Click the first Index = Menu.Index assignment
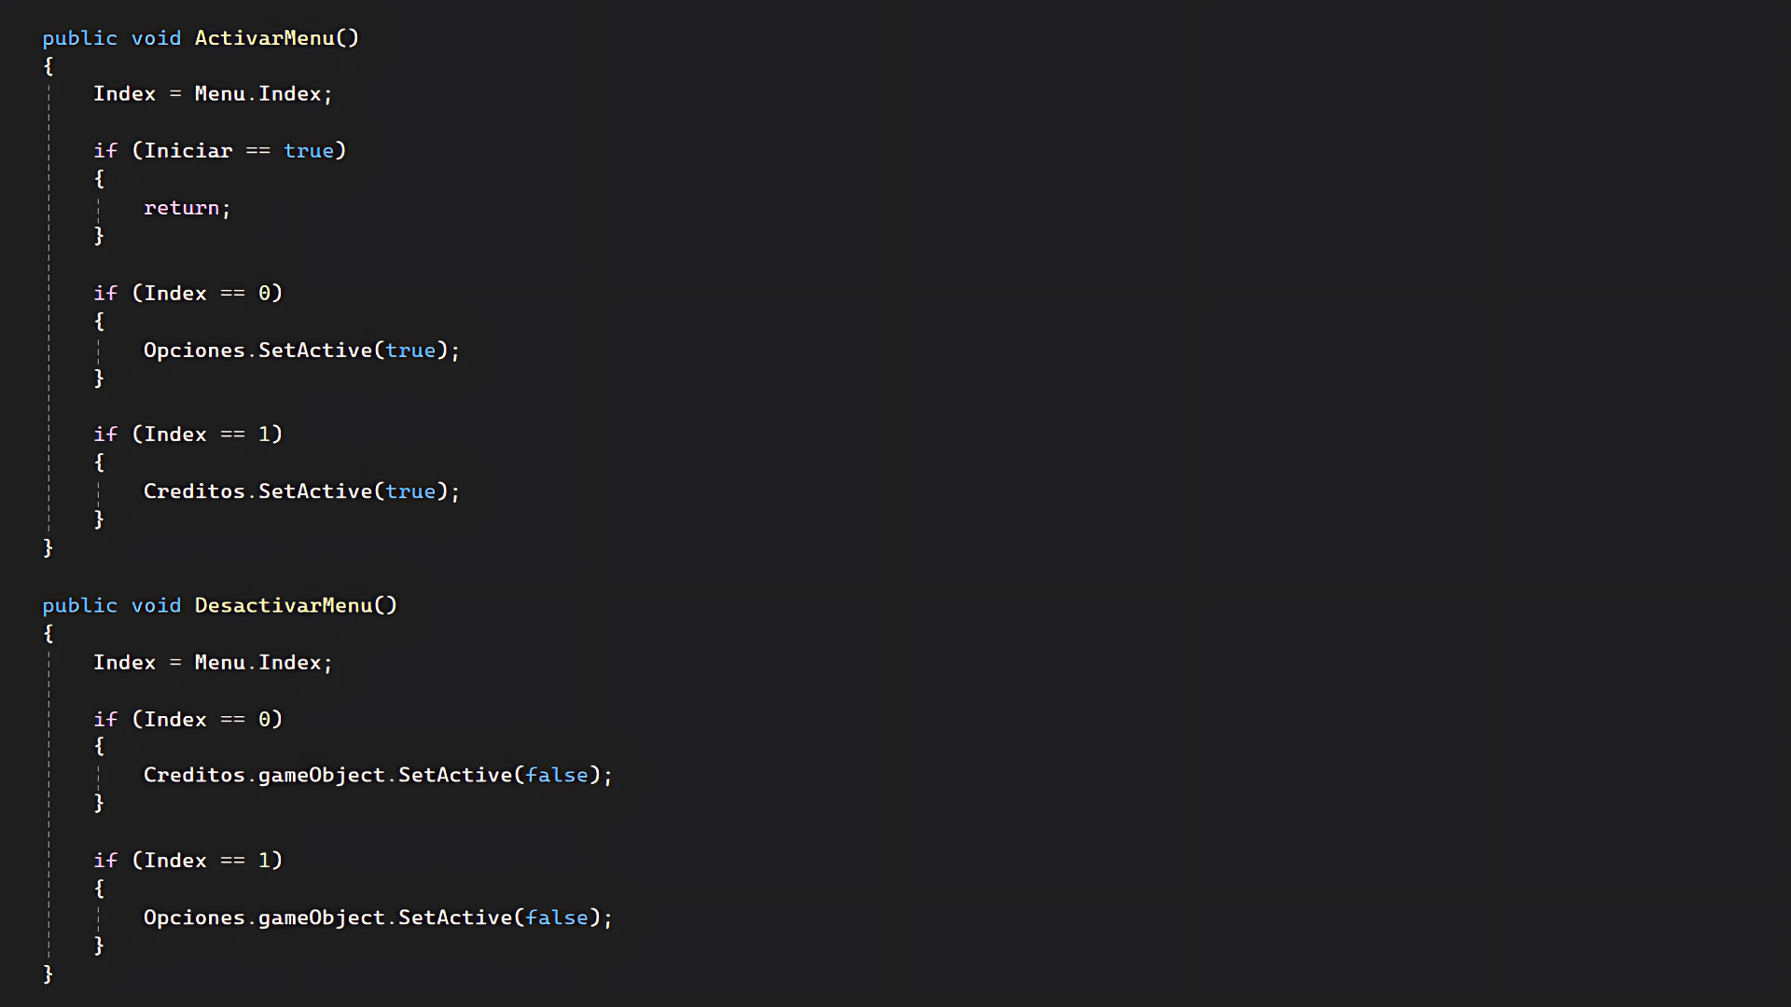 tap(213, 94)
